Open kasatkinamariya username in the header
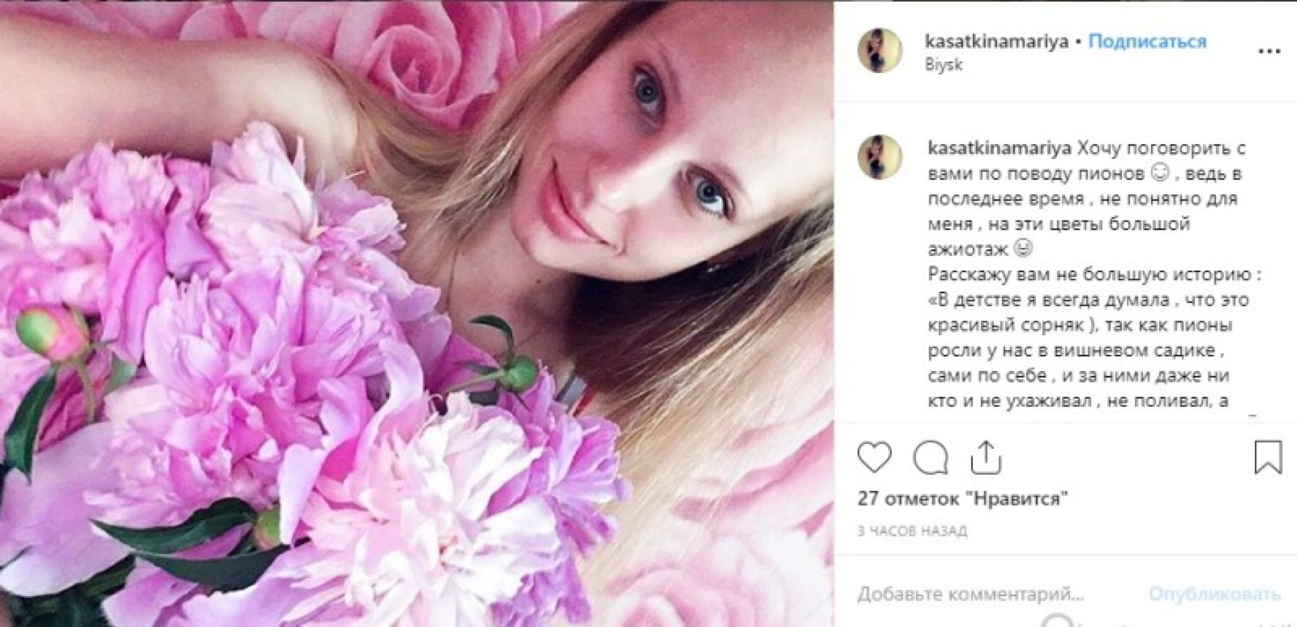The image size is (1297, 627). pos(996,41)
